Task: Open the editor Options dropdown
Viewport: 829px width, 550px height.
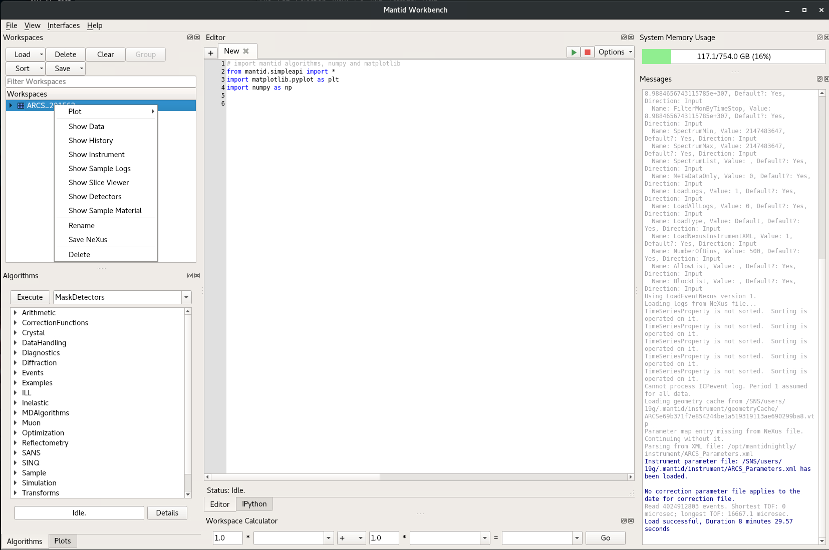Action: click(615, 52)
